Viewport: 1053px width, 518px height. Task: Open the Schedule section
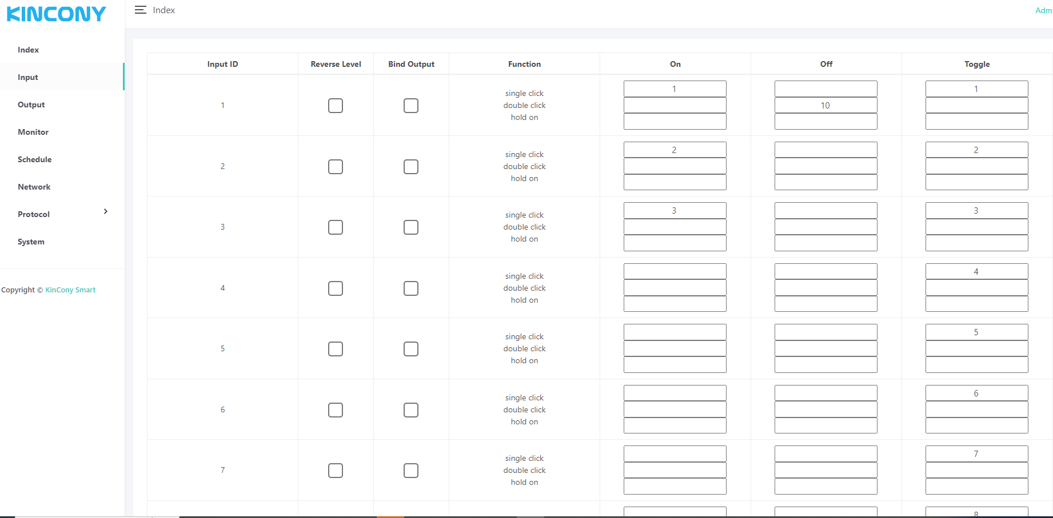click(x=34, y=159)
